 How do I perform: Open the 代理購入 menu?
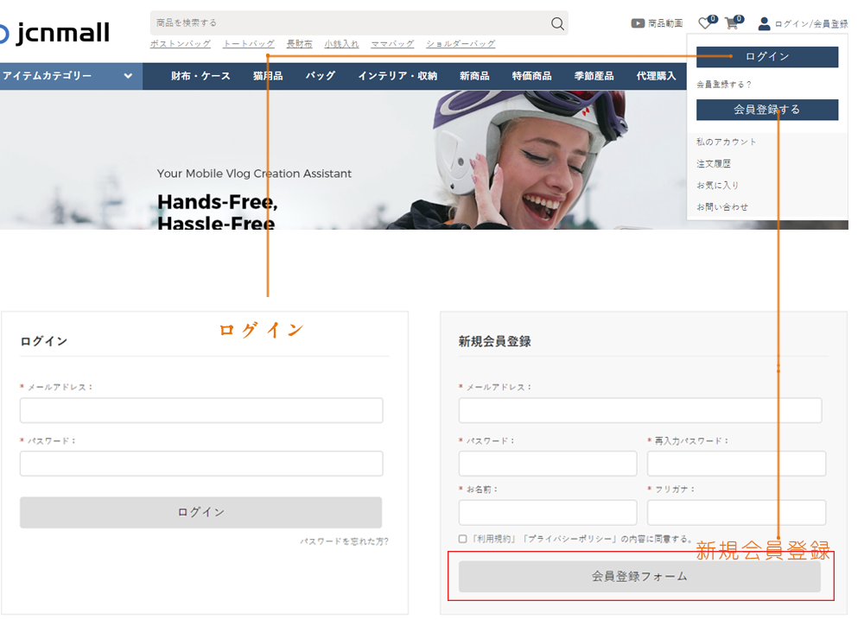coord(657,76)
